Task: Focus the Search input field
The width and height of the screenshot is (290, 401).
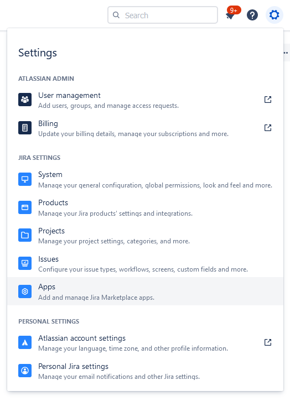Action: (163, 15)
